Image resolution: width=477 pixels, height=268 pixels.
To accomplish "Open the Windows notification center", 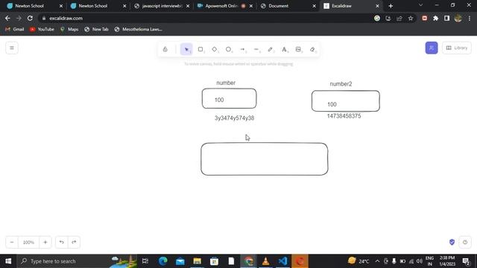I will click(x=465, y=261).
